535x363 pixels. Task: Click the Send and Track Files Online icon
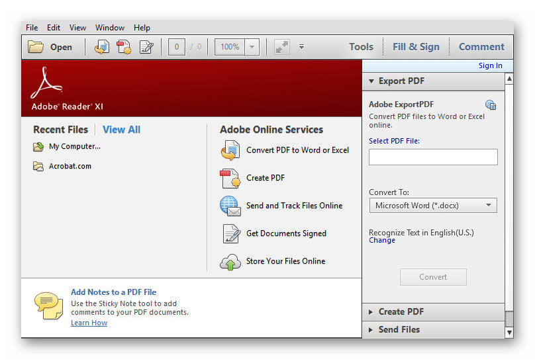coord(230,206)
